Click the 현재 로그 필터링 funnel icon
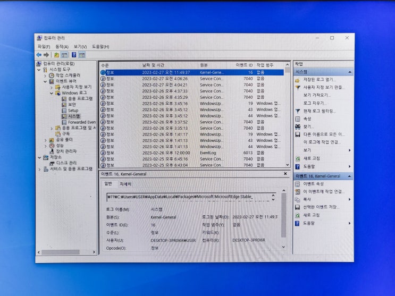The image size is (395, 296). tap(298, 111)
